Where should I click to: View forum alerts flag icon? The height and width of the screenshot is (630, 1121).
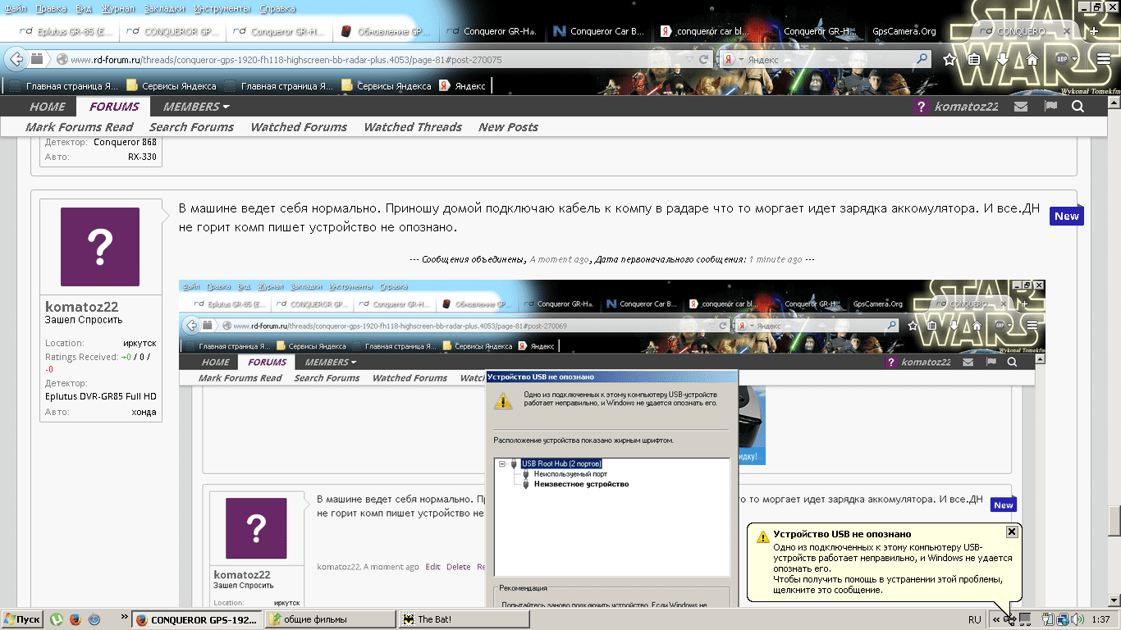[x=1050, y=107]
